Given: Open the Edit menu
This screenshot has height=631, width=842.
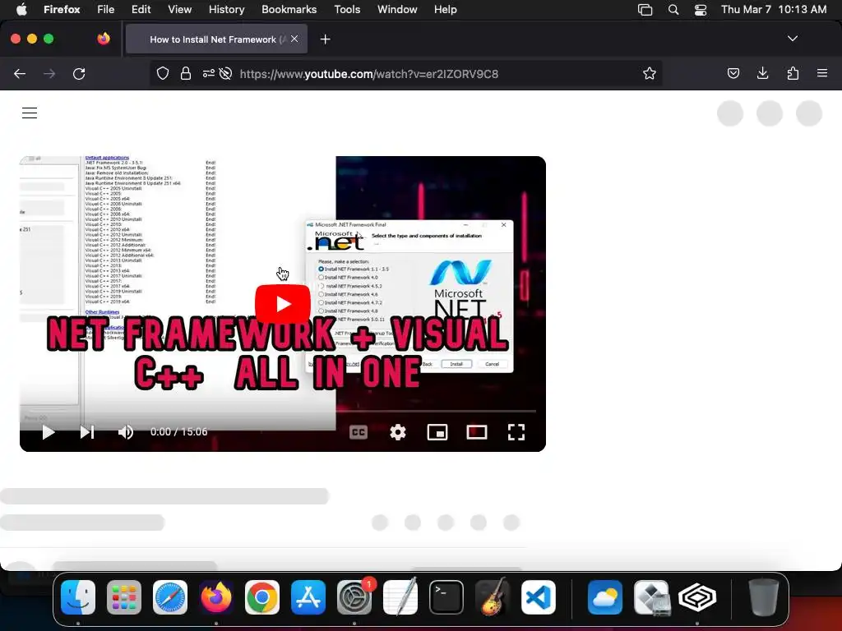Looking at the screenshot, I should [141, 9].
